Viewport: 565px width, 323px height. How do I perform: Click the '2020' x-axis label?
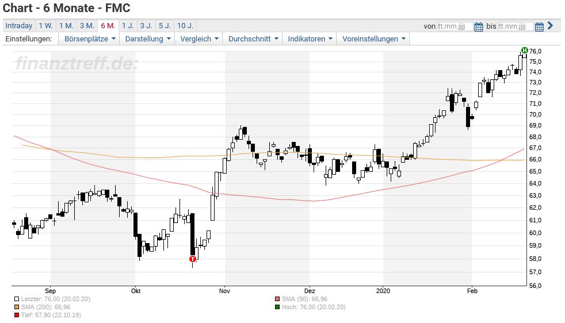(383, 291)
